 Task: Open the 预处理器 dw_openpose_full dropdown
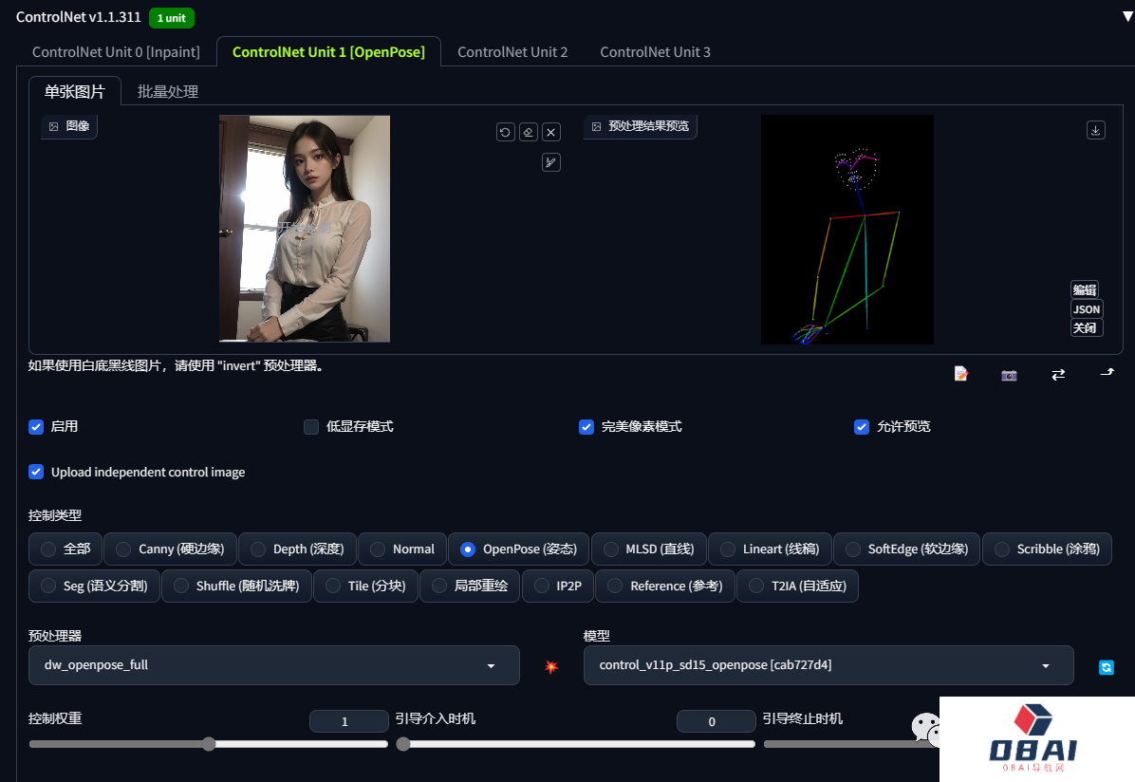[273, 665]
